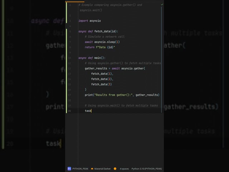The image size is (229, 172).
Task: Open Python 3.10 interpreter selector
Action: pos(146,168)
